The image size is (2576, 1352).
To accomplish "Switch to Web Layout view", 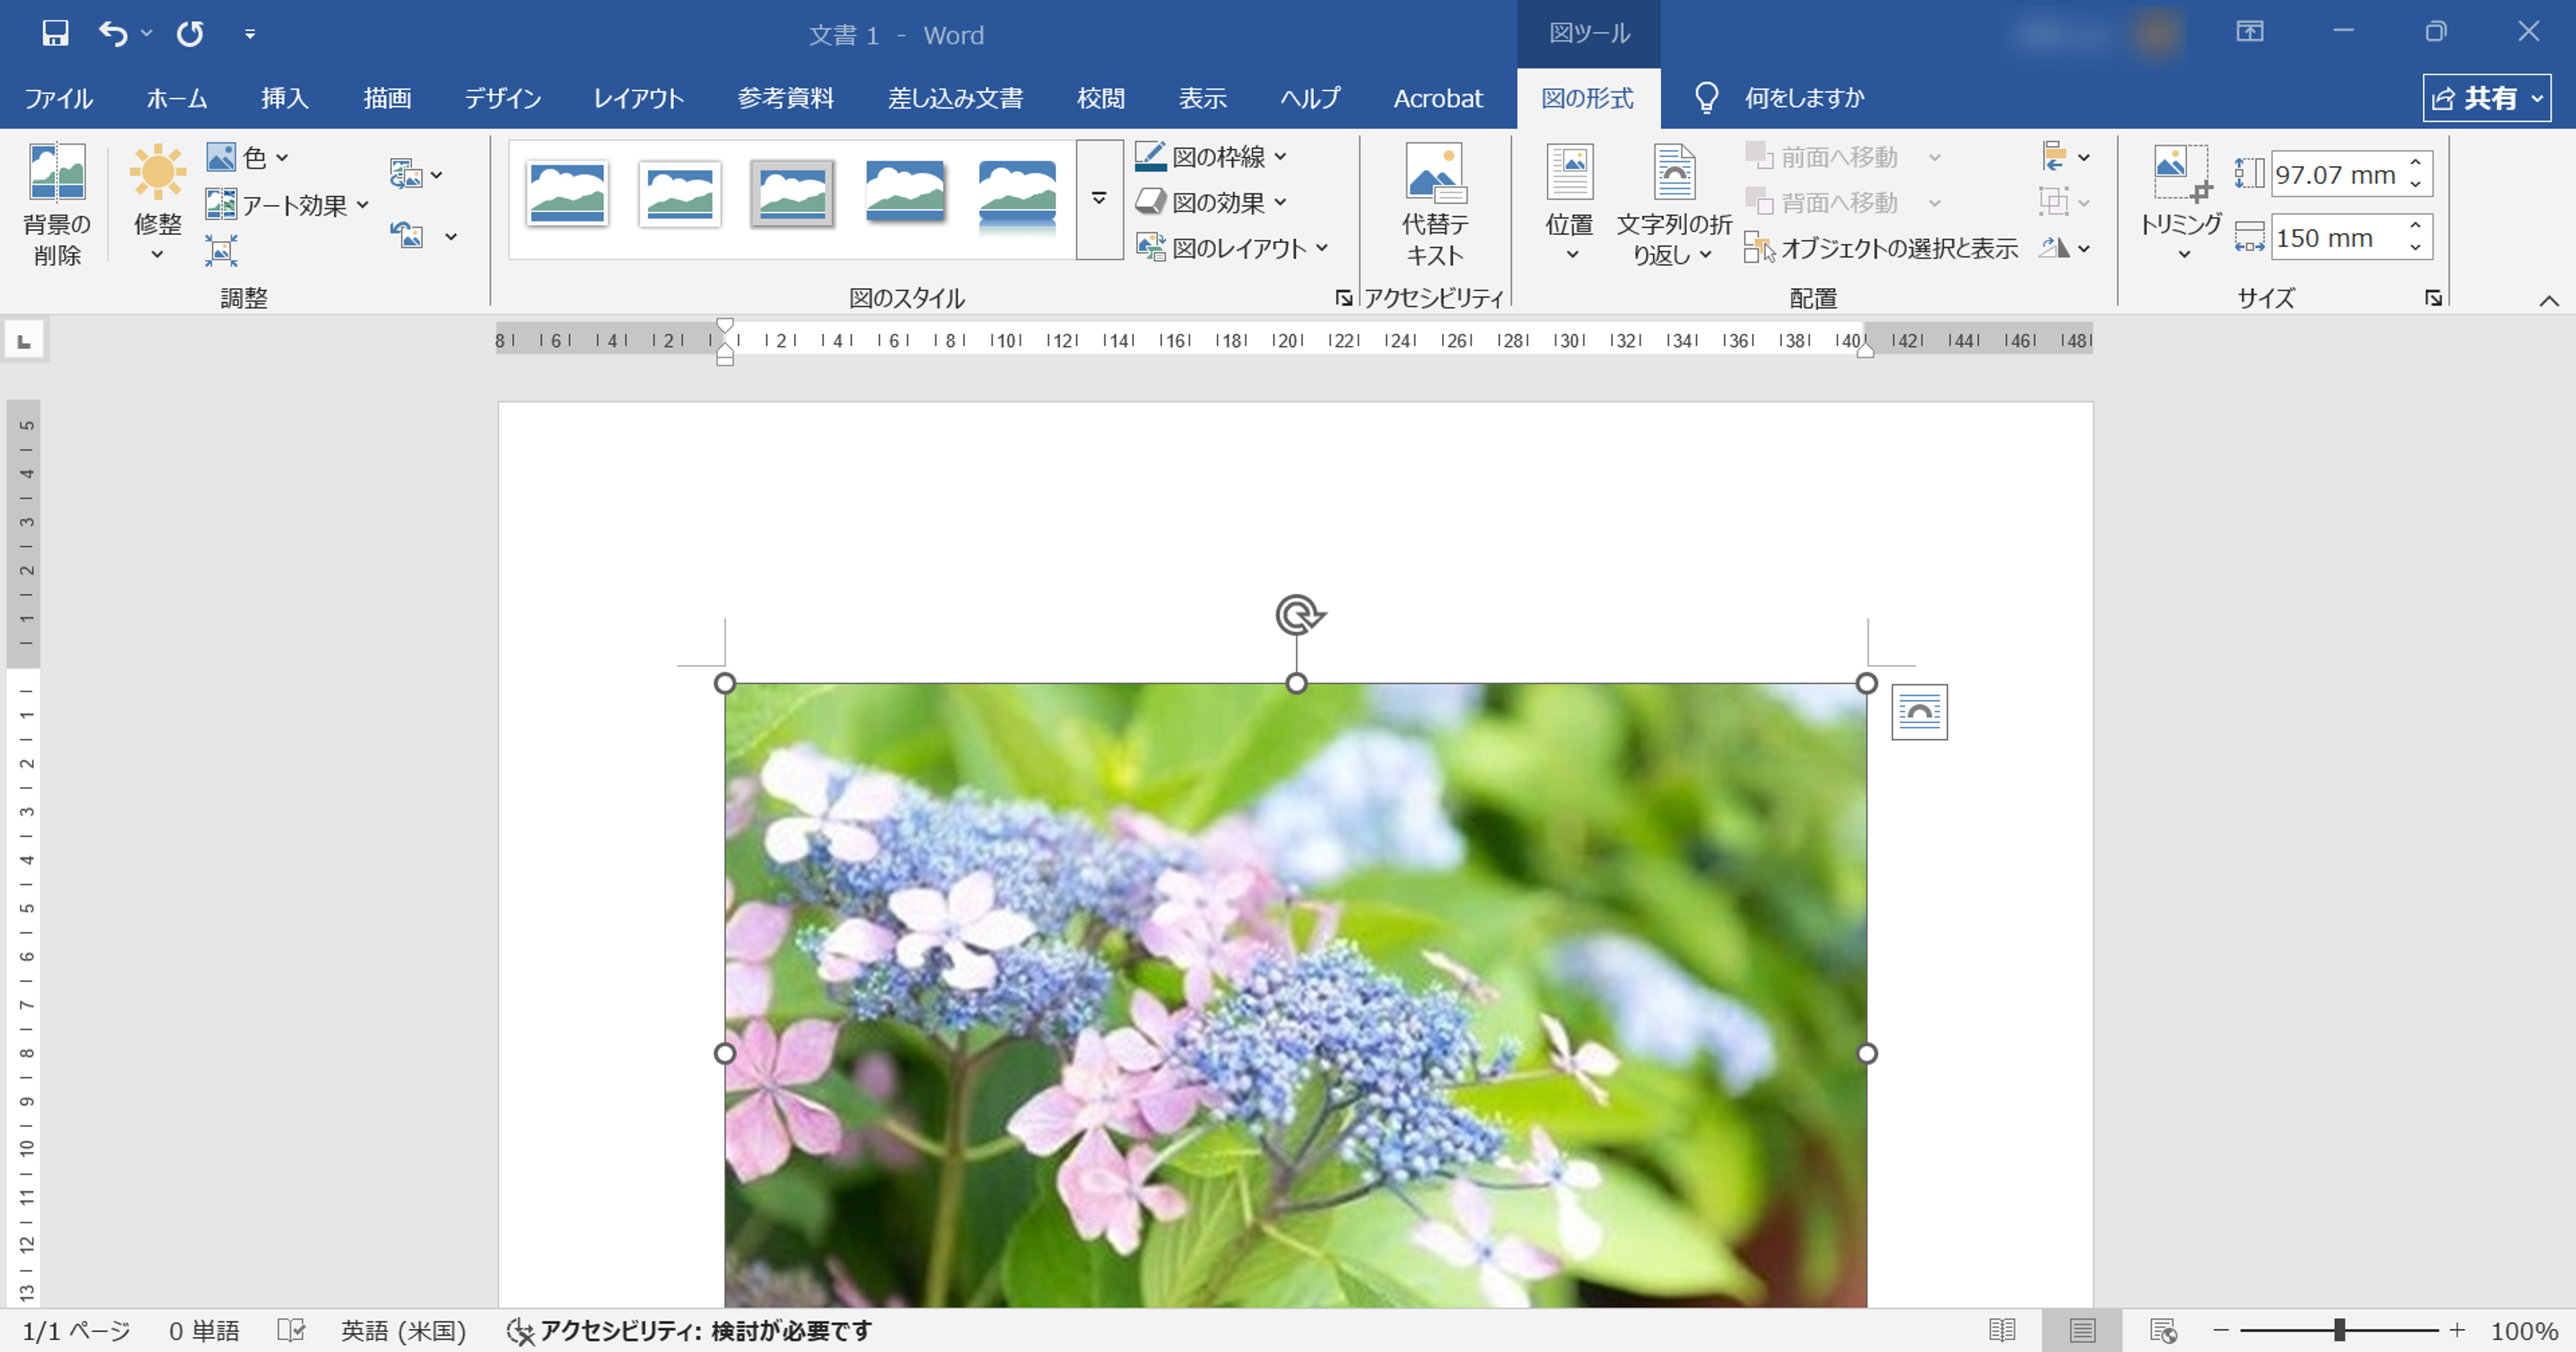I will coord(2163,1331).
